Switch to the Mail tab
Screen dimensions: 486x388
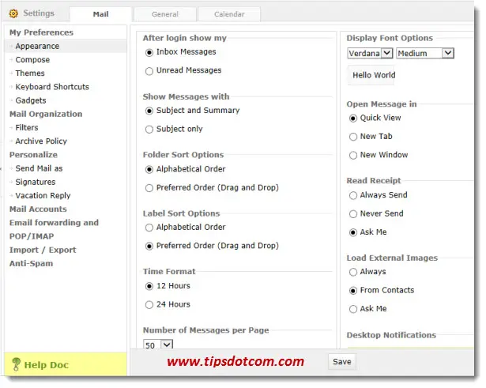100,14
